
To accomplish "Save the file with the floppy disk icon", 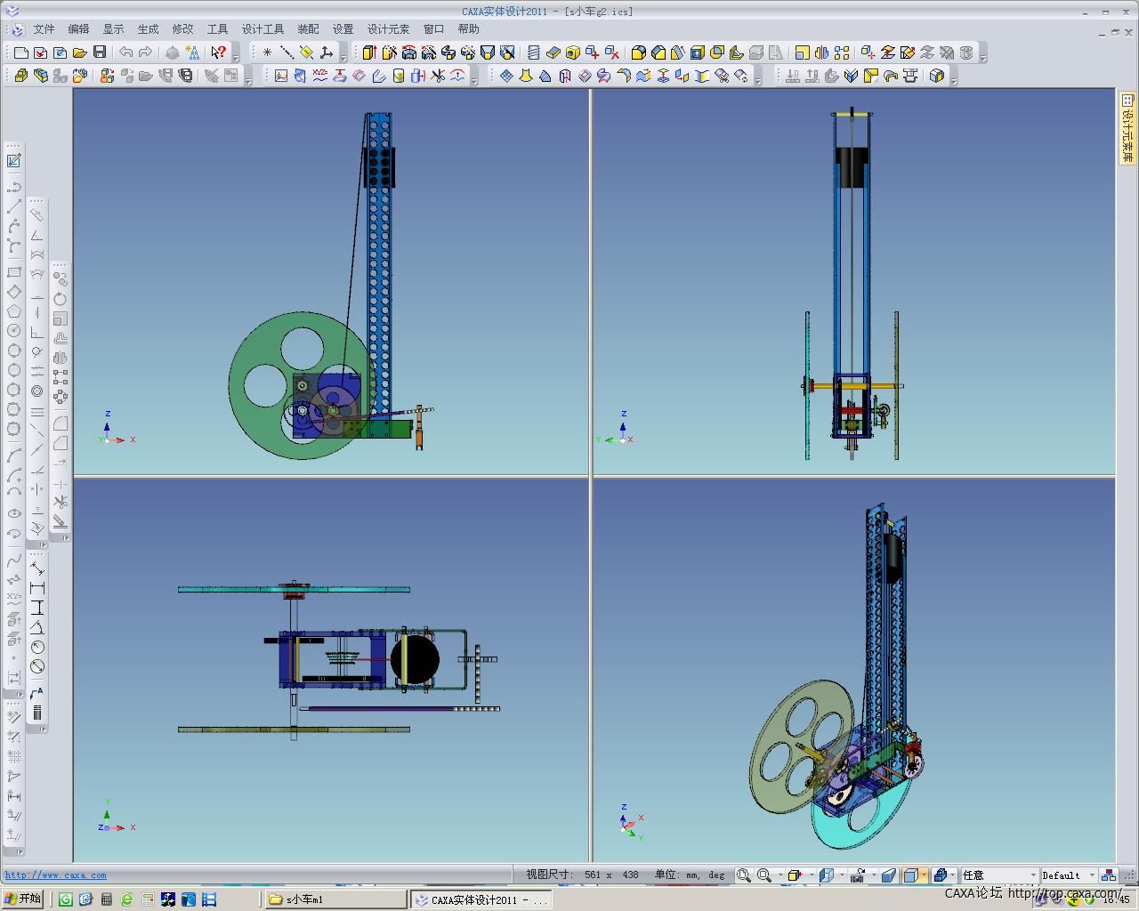I will [99, 52].
